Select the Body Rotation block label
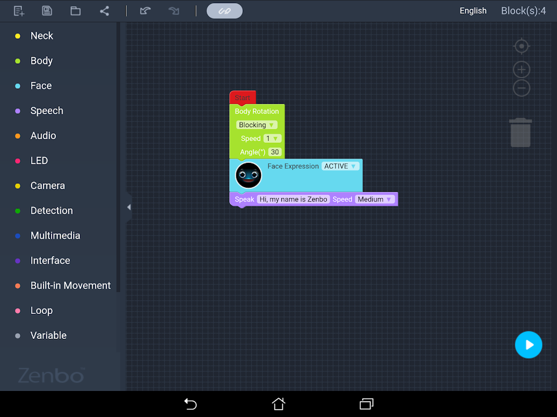This screenshot has width=557, height=417. [256, 112]
